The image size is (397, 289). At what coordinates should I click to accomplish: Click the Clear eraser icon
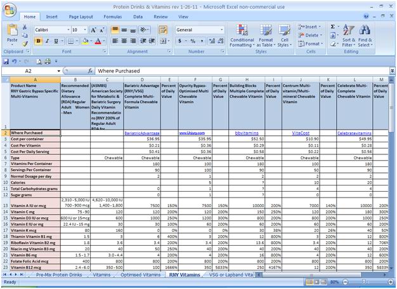coord(333,44)
